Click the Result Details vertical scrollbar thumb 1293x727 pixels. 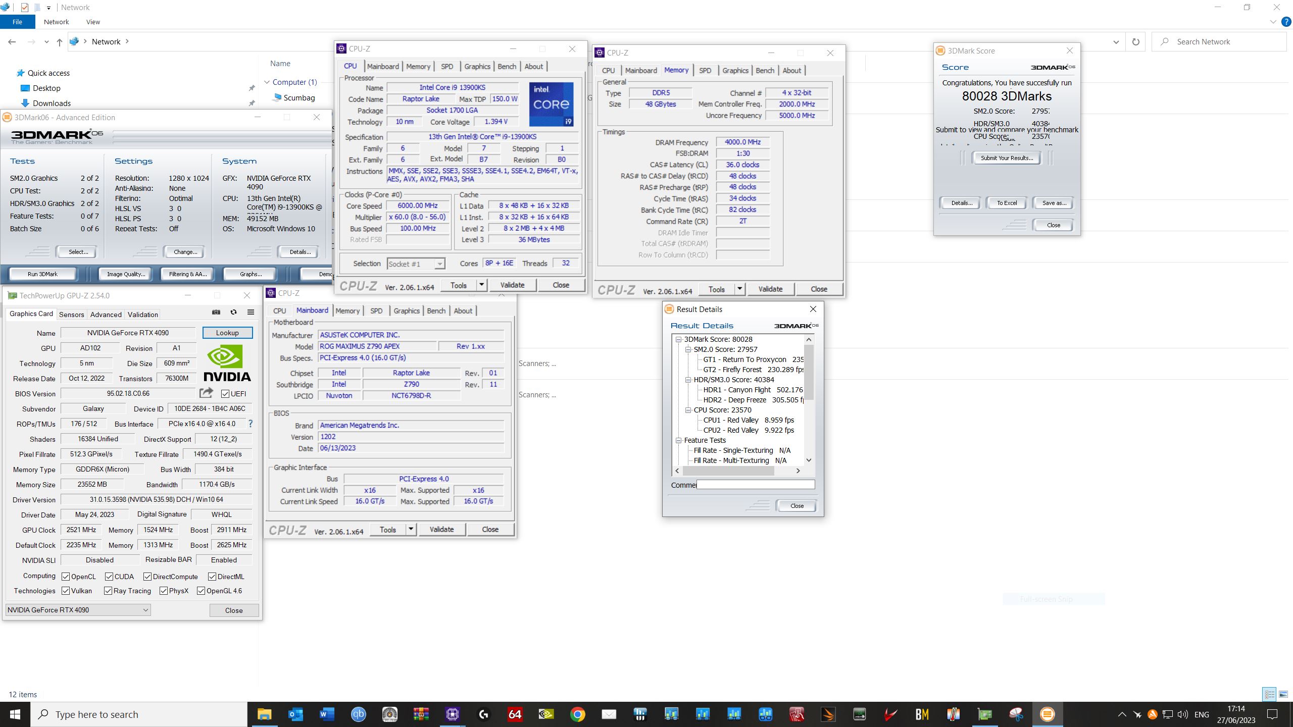click(809, 372)
